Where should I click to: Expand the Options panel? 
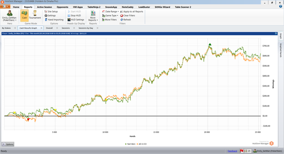[x=8, y=144]
